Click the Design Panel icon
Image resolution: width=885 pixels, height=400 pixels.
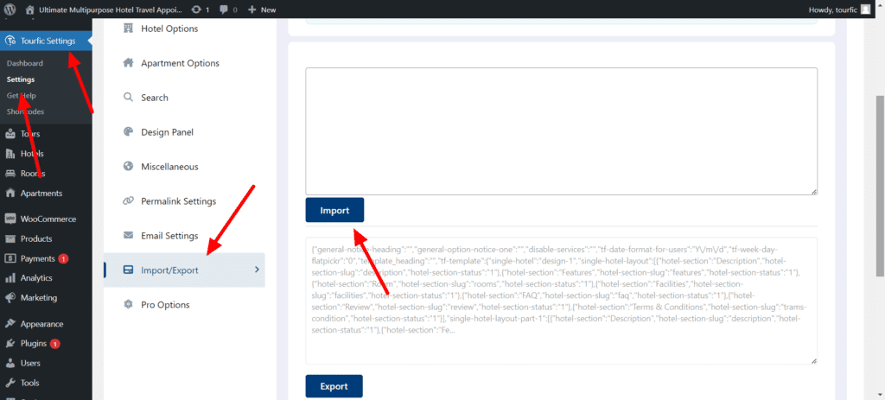128,132
